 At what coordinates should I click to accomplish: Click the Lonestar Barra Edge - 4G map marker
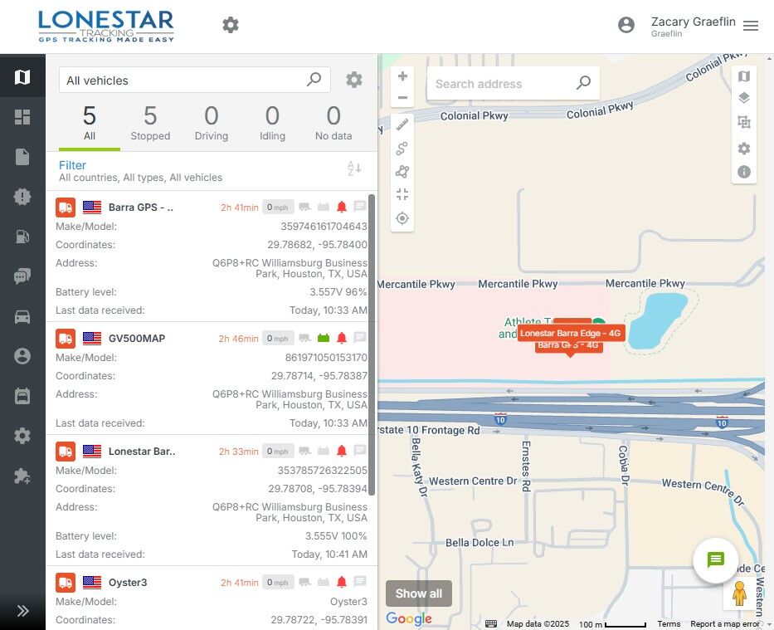(x=571, y=334)
